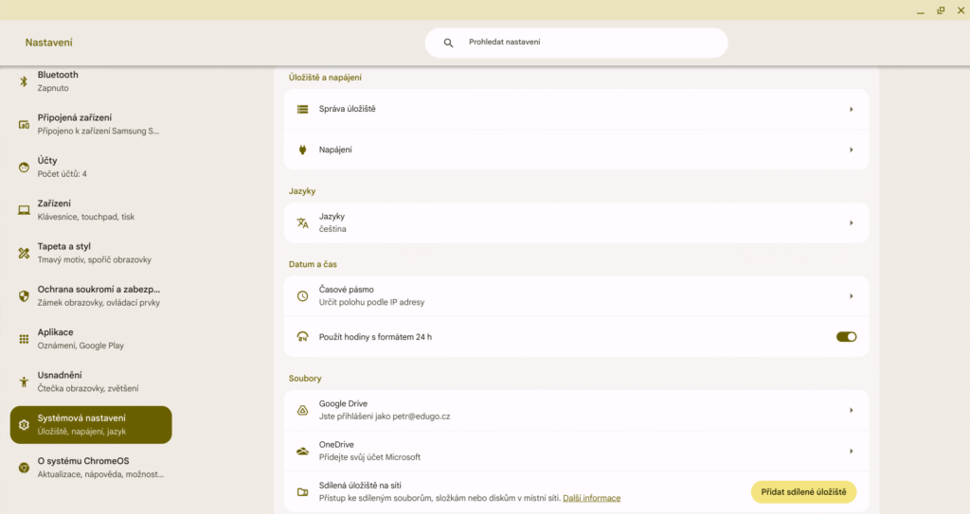Expand the Jazyky row arrow
The height and width of the screenshot is (514, 970).
click(x=851, y=223)
